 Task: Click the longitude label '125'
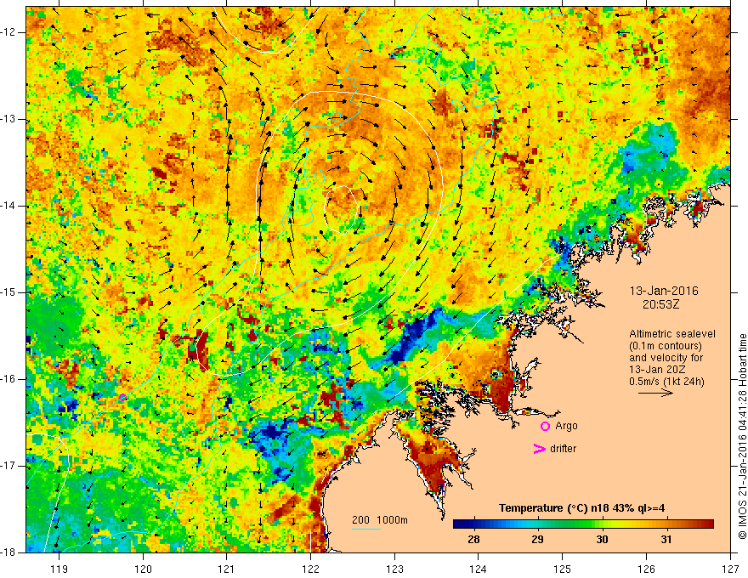563,569
